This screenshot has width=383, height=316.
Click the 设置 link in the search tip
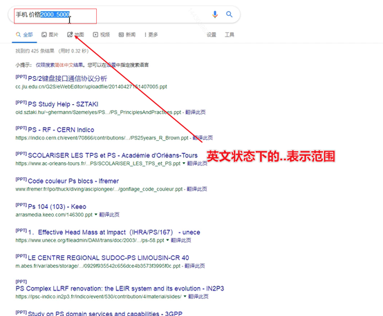pyautogui.click(x=111, y=65)
